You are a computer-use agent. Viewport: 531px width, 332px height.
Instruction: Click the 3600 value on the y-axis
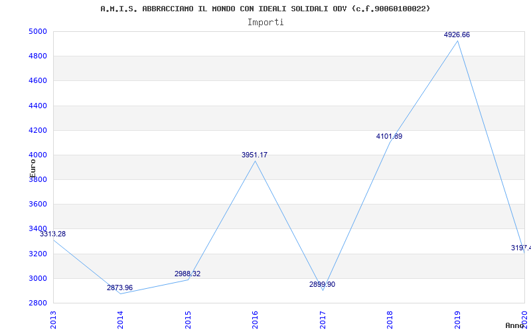pyautogui.click(x=38, y=205)
